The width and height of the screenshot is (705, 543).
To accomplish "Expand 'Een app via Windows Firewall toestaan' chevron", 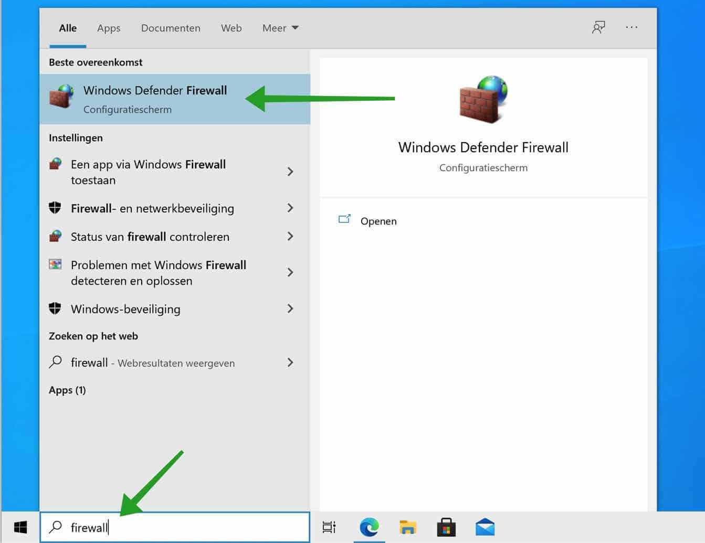I will tap(290, 172).
